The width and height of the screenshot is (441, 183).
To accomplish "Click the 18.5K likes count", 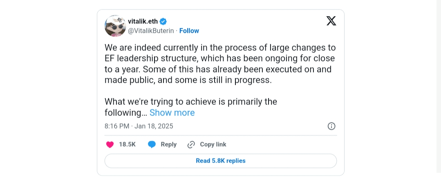I will 127,145.
